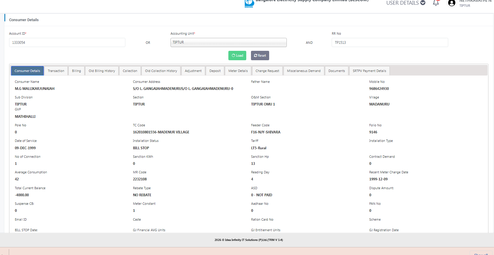Click the RR No input field
494x255 pixels.
coord(390,42)
